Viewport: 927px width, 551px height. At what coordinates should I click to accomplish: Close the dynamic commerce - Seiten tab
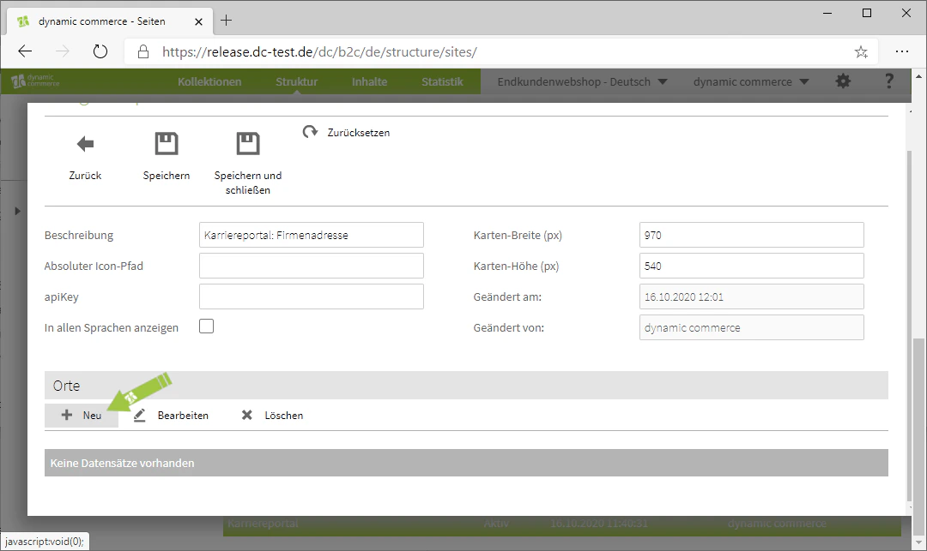tap(198, 21)
